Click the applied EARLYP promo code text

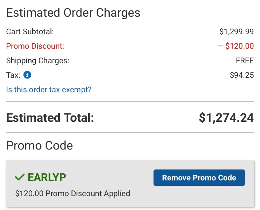[x=47, y=177]
